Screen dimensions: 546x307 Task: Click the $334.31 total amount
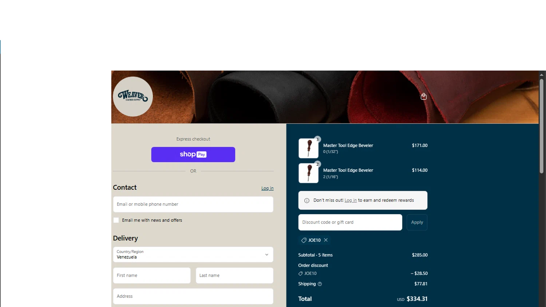tap(417, 299)
